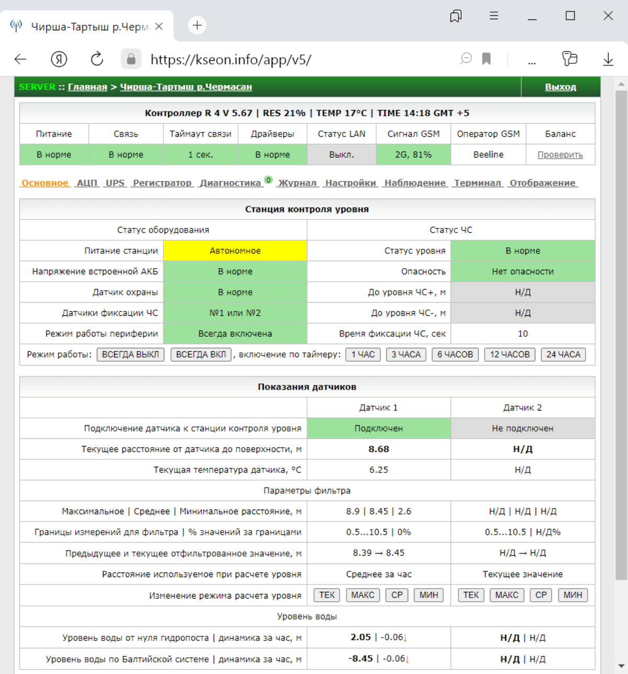Start the 3 ЧАСА timer
Image resolution: width=628 pixels, height=674 pixels.
(406, 355)
